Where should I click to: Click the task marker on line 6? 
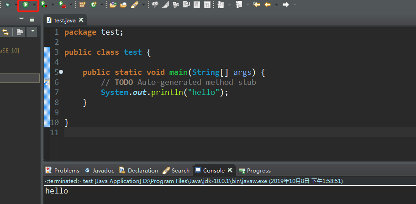pos(47,82)
